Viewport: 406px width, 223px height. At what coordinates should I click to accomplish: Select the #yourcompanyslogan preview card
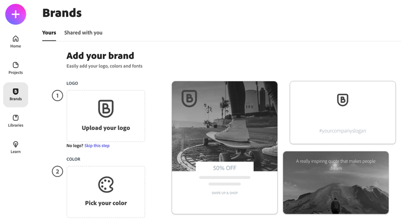[343, 113]
